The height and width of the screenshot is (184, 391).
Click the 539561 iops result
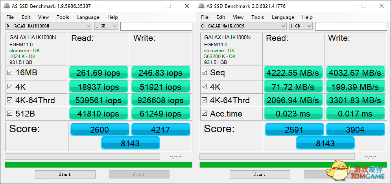click(x=98, y=100)
